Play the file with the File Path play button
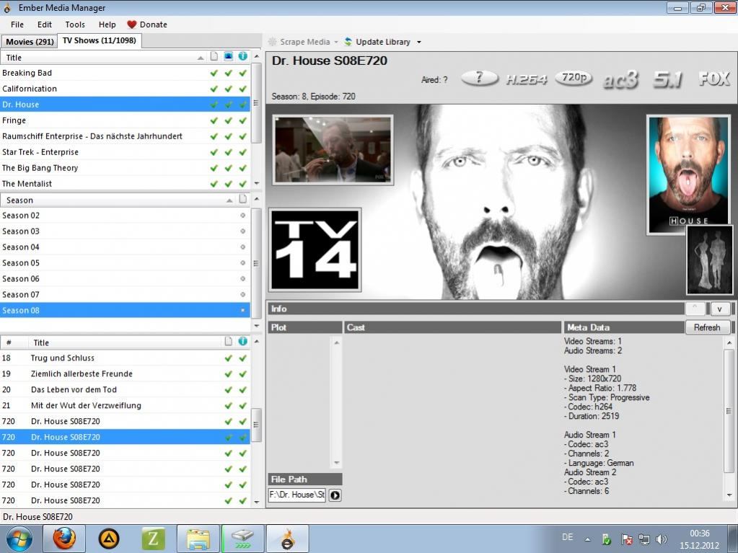This screenshot has width=738, height=553. pos(335,495)
